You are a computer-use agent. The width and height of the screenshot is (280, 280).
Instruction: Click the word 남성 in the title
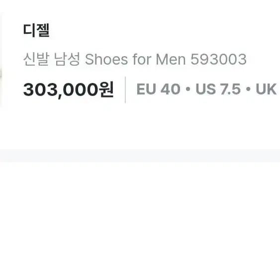pos(67,59)
